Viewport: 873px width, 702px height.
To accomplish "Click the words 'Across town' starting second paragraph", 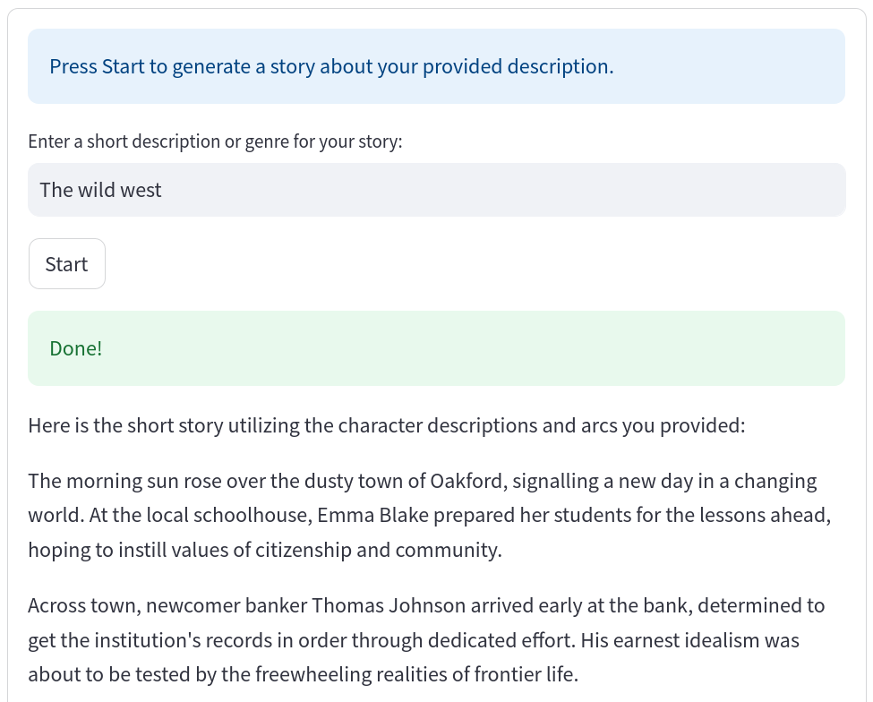I will pos(84,605).
